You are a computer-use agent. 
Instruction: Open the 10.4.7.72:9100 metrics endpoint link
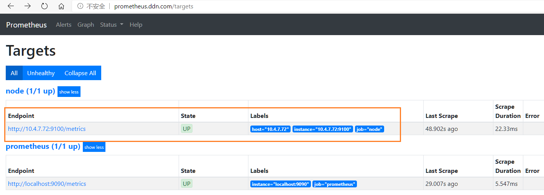pos(47,129)
